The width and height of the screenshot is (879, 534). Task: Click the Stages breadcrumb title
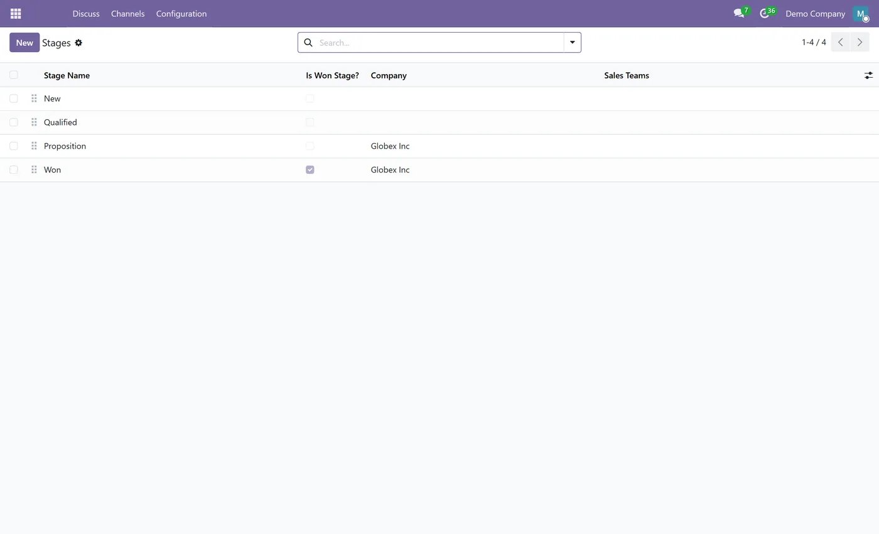(x=57, y=43)
